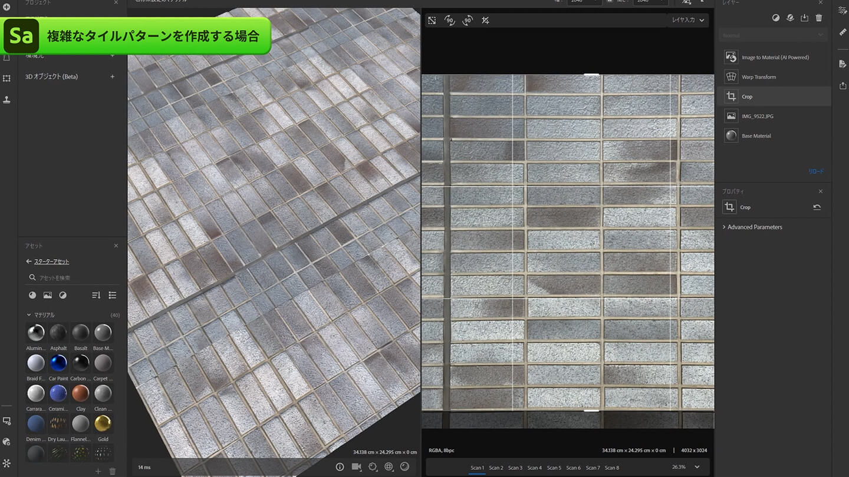Viewport: 849px width, 477px height.
Task: Click the back arrow in assets panel
Action: coord(28,261)
